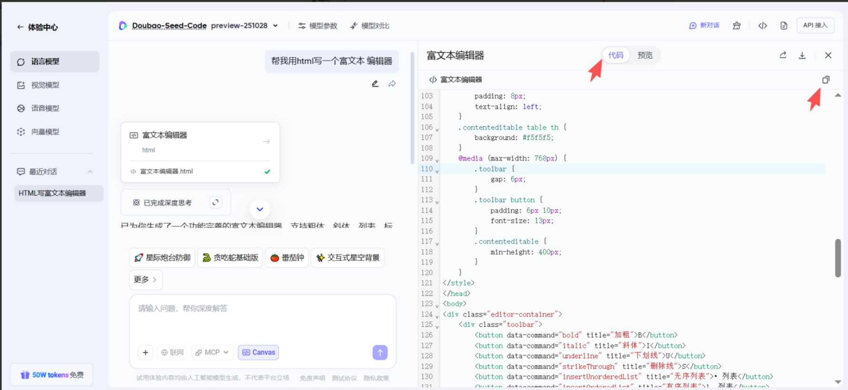
Task: Open the 测试协议 link
Action: coord(344,378)
